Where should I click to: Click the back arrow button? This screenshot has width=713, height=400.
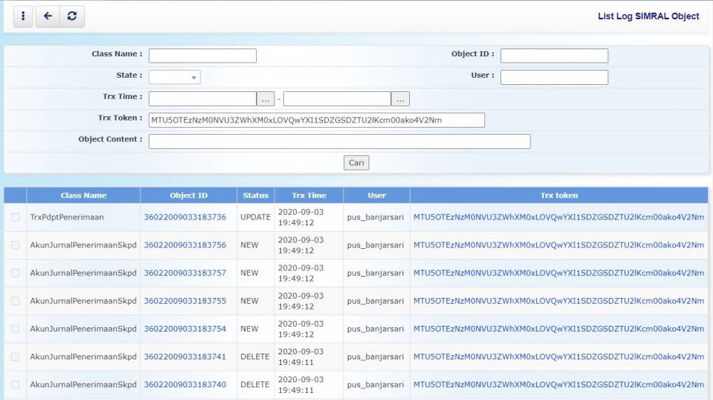tap(47, 16)
